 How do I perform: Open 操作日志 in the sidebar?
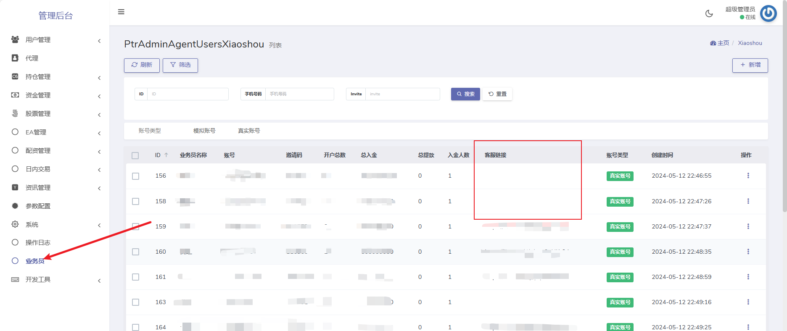(x=38, y=242)
